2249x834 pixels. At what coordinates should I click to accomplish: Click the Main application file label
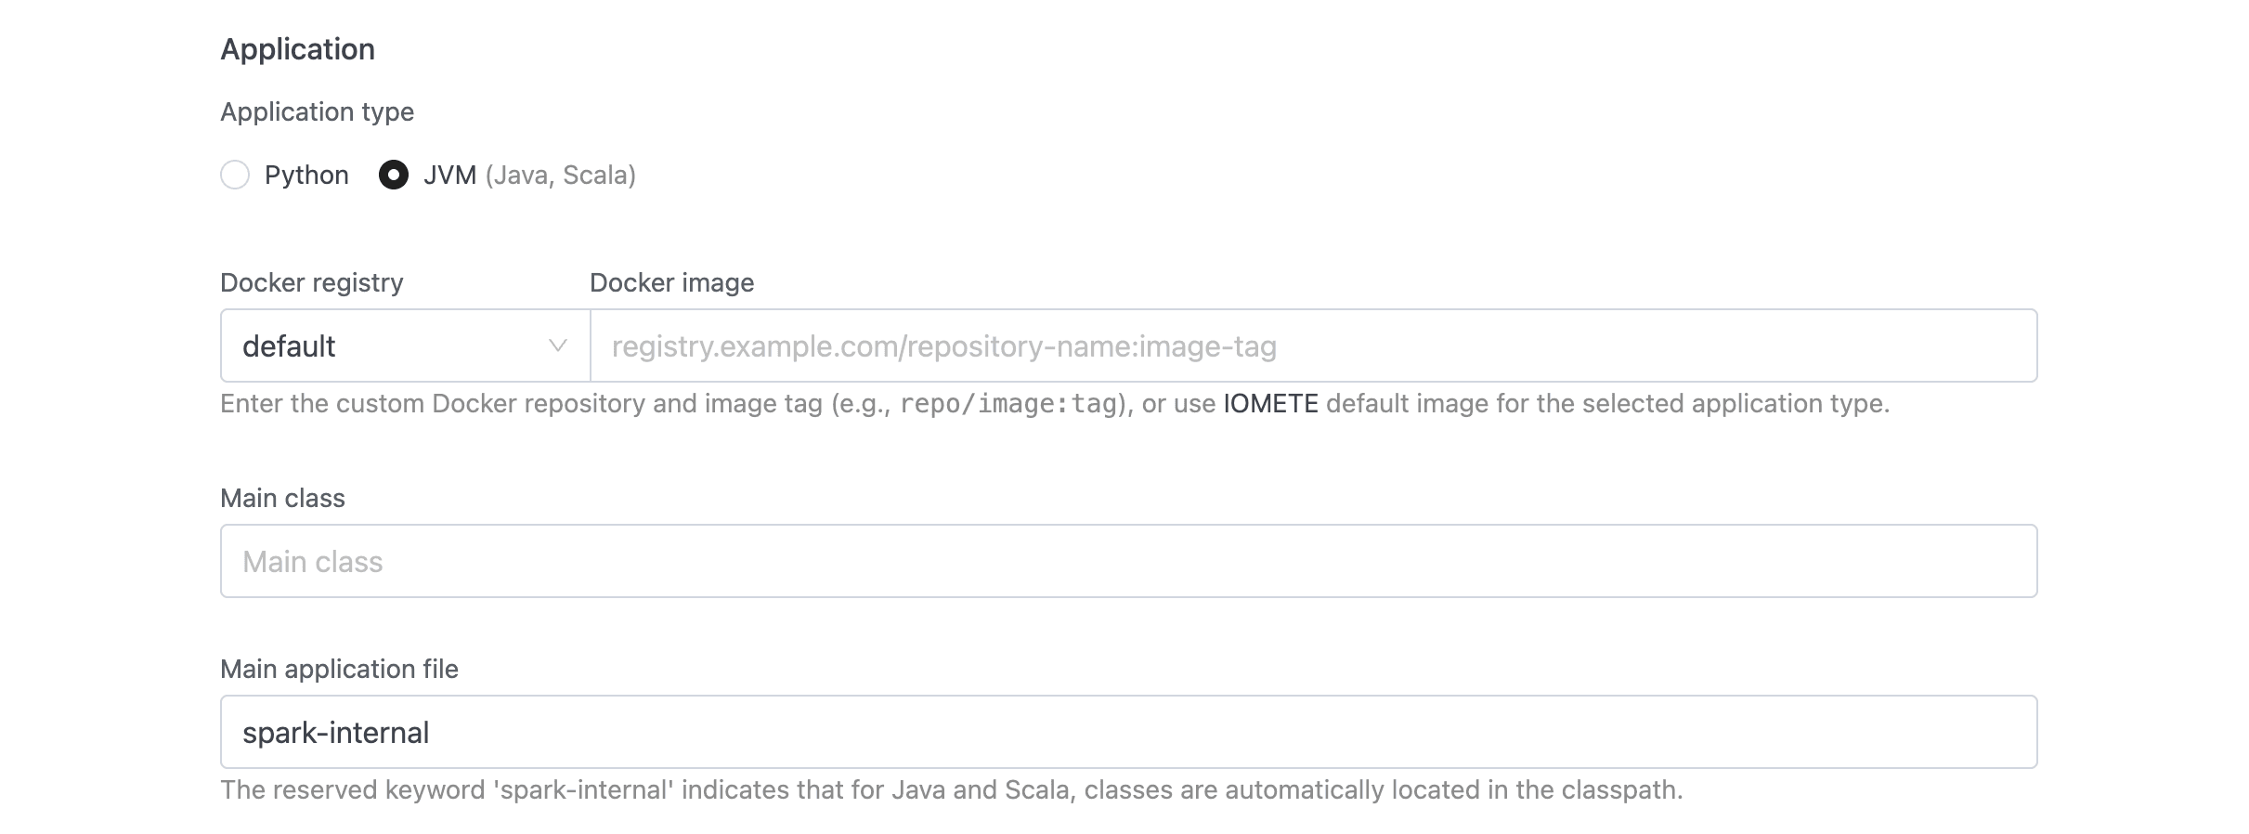(339, 669)
